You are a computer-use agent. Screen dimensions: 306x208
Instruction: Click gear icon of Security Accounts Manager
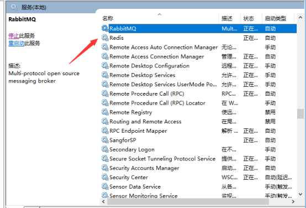105,168
